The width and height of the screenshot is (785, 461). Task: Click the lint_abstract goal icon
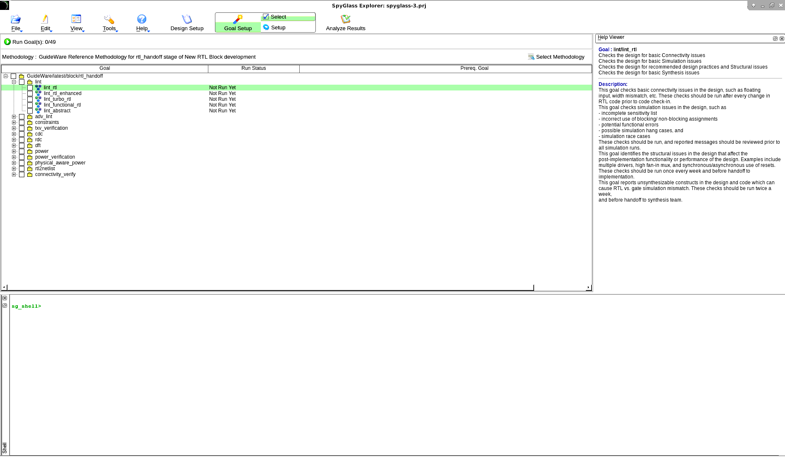click(38, 111)
